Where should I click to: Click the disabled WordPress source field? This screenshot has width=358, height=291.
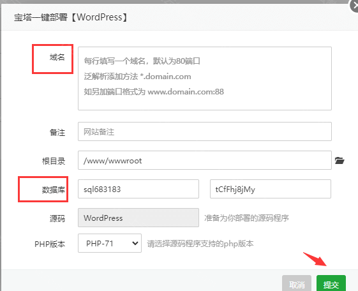coord(138,218)
